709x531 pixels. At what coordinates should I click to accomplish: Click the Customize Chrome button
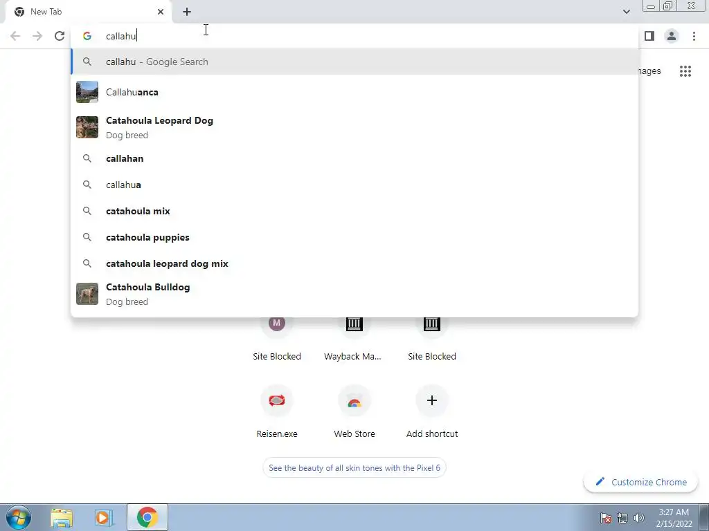pyautogui.click(x=640, y=482)
